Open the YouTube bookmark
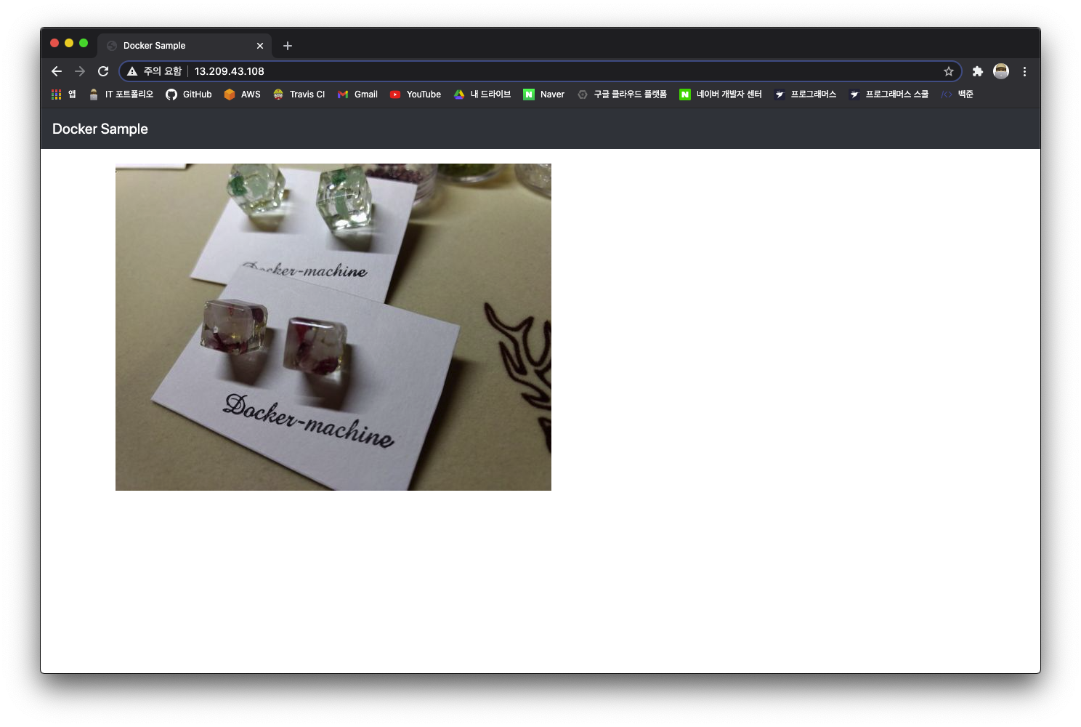Image resolution: width=1081 pixels, height=727 pixels. coord(416,95)
